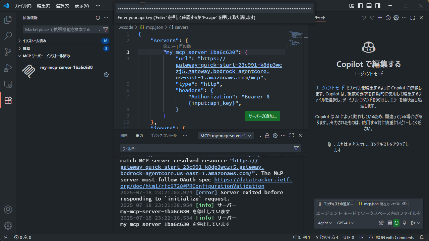
Task: Open the Search view in activity bar
Action: [8, 36]
